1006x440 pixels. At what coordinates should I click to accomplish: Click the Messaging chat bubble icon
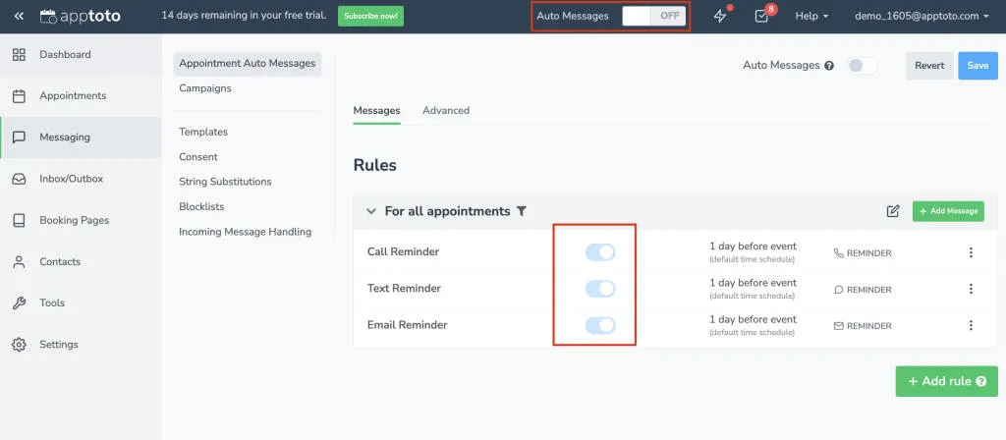20,137
